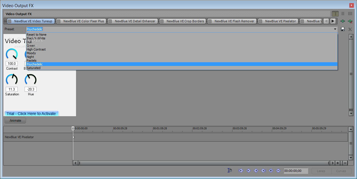Toggle NewBlue VE Pixelator checkbox
This screenshot has height=179, width=357.
[260, 21]
